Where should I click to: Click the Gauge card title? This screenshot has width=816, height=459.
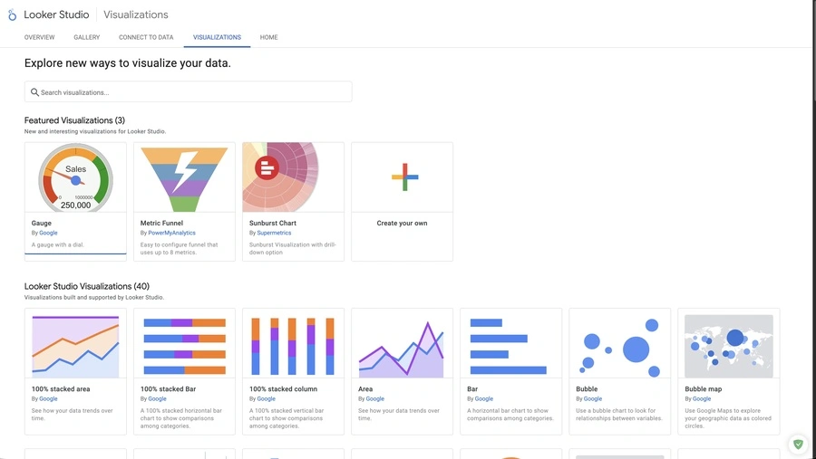click(x=41, y=223)
